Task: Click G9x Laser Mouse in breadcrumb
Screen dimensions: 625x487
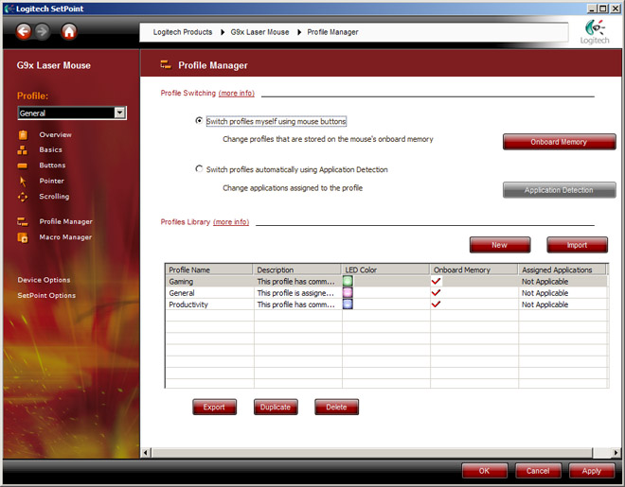Action: pyautogui.click(x=259, y=32)
